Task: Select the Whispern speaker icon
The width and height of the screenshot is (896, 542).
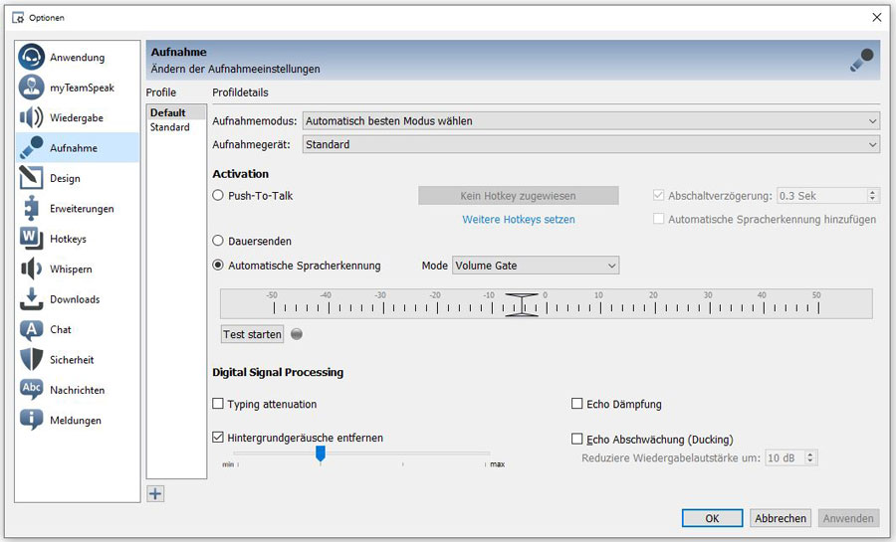Action: (x=32, y=270)
